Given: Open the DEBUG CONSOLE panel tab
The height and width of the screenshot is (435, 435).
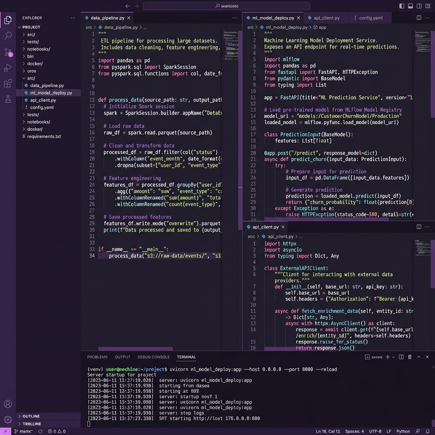Looking at the screenshot, I should [153, 357].
